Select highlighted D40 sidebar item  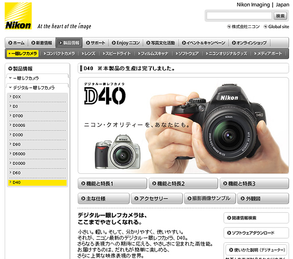[x=38, y=183]
